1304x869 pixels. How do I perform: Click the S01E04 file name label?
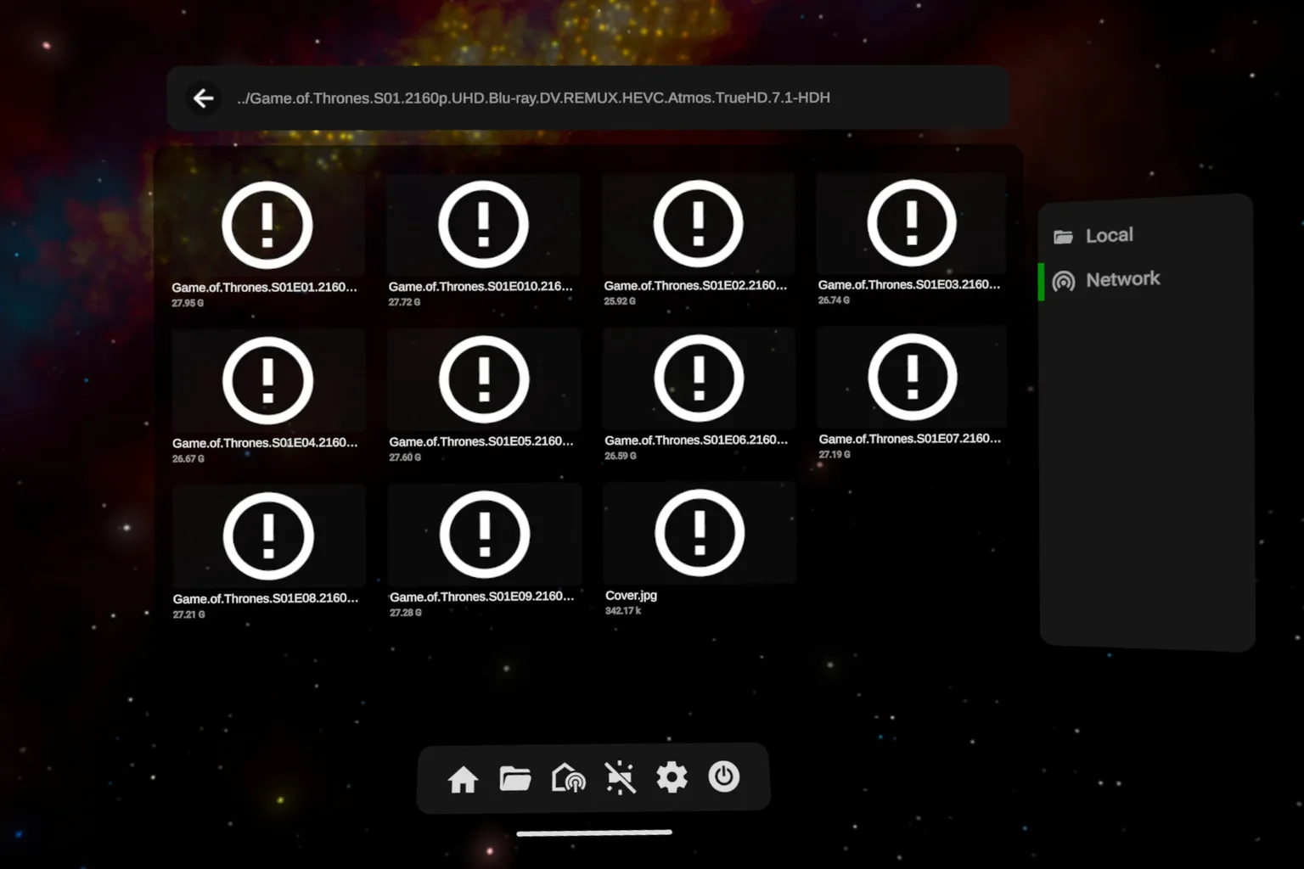[x=265, y=443]
